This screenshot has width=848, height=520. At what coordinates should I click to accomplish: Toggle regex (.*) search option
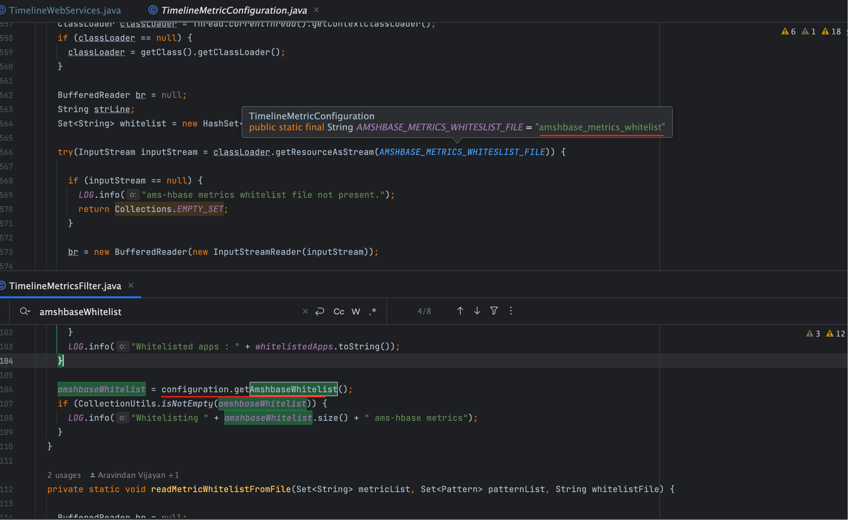click(x=373, y=312)
